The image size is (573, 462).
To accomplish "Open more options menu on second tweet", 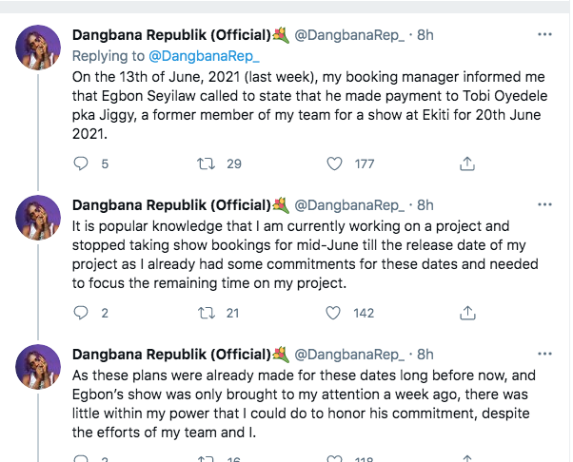I will (x=543, y=204).
